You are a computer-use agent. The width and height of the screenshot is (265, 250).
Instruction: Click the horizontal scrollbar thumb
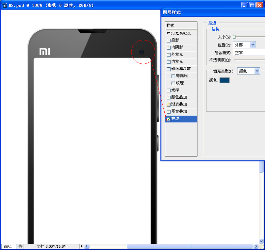click(189, 246)
